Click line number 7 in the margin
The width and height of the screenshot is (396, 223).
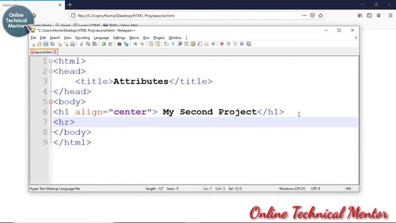pos(45,122)
